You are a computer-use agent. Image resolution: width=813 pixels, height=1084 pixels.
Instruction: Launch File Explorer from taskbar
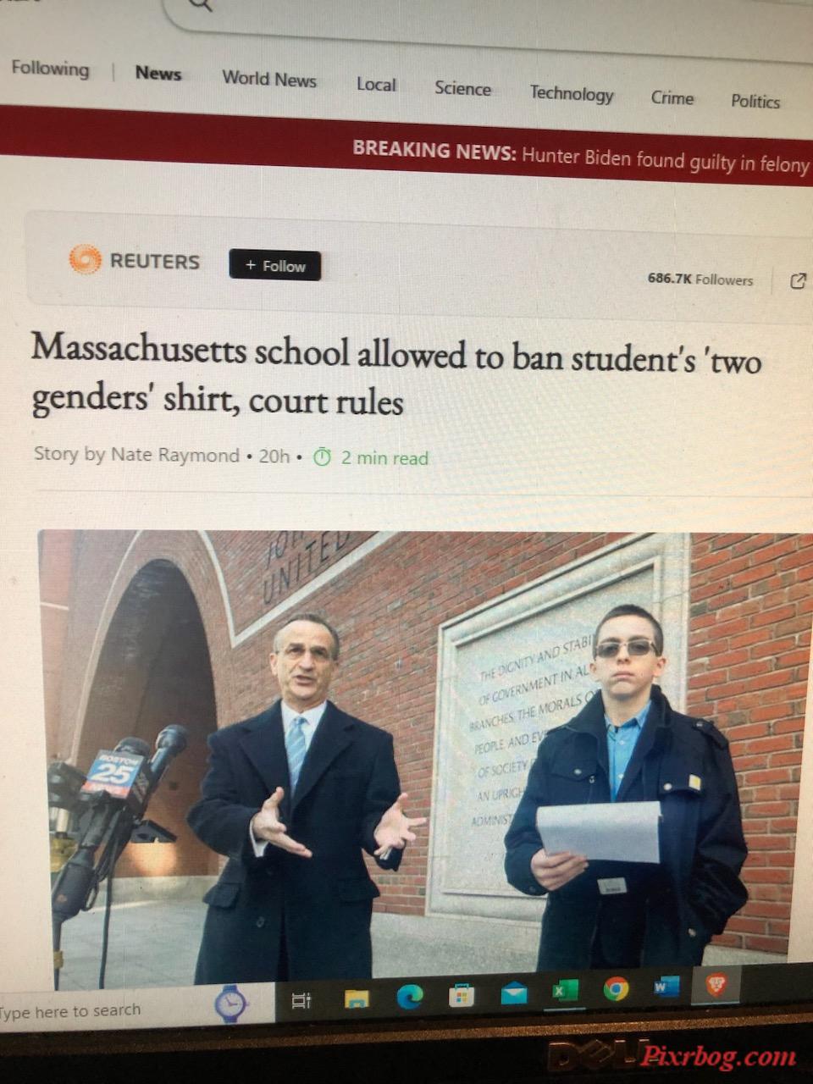pyautogui.click(x=357, y=1000)
